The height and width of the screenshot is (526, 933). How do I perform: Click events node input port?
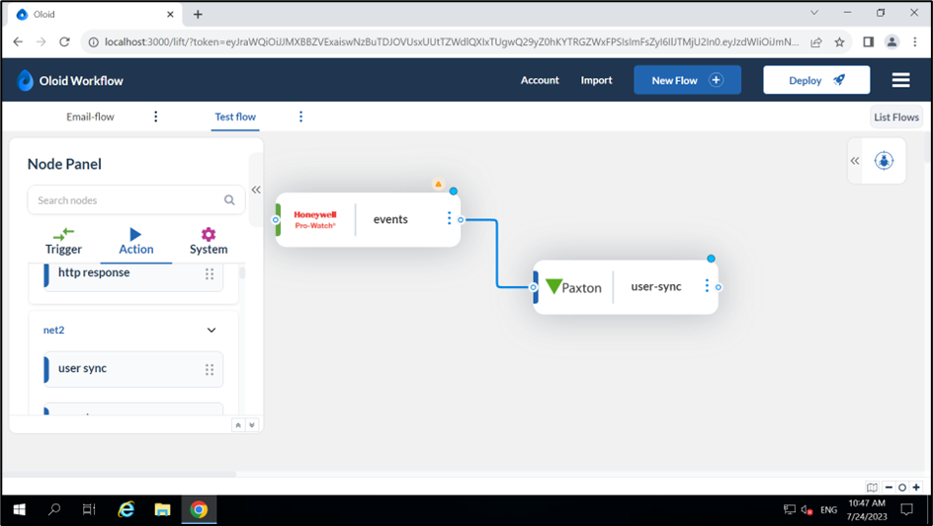tap(276, 220)
